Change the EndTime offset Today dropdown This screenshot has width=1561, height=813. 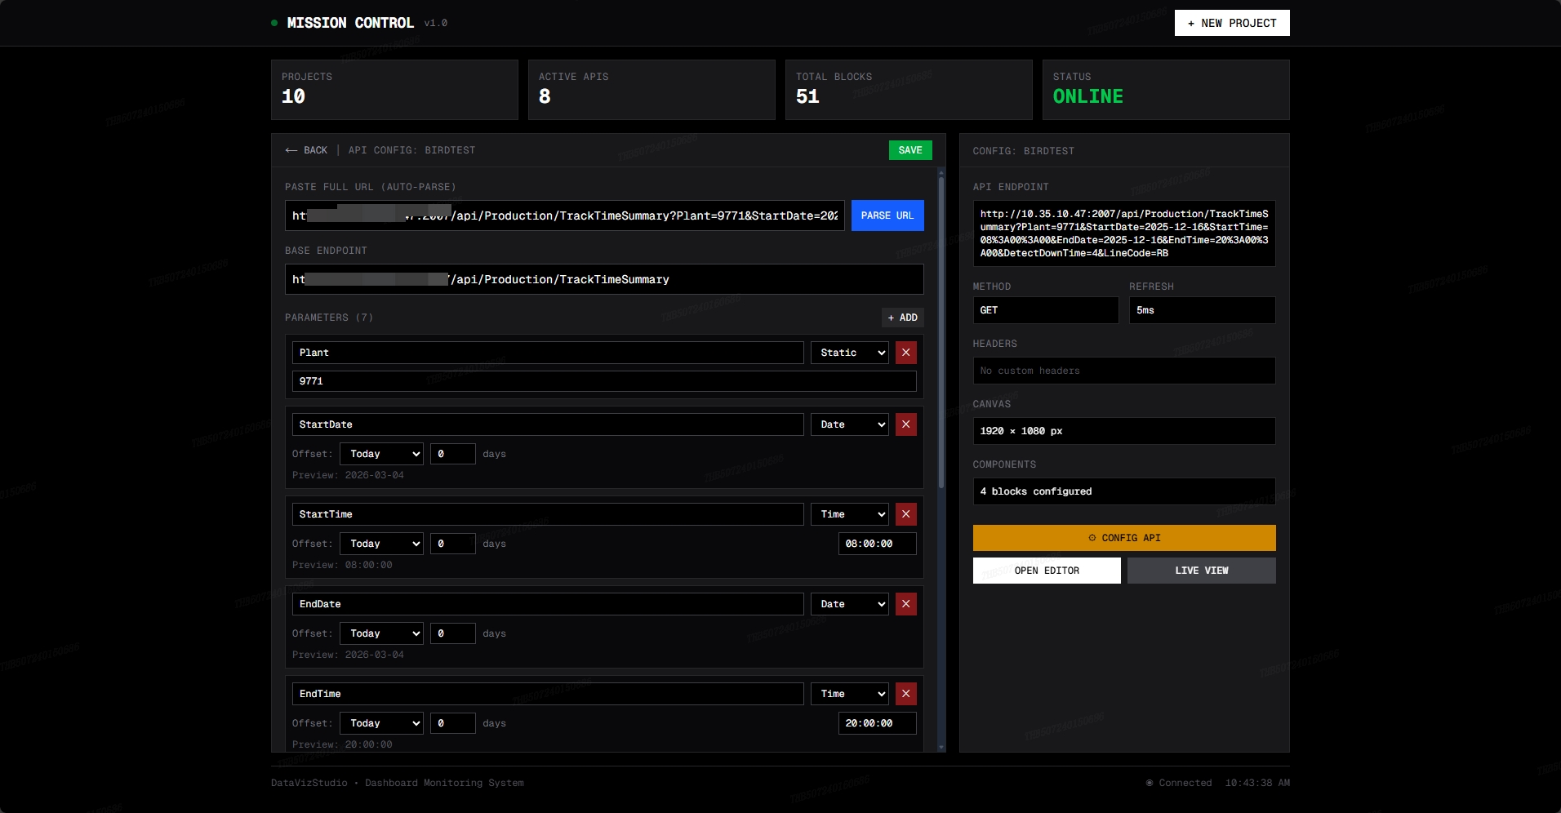point(381,723)
